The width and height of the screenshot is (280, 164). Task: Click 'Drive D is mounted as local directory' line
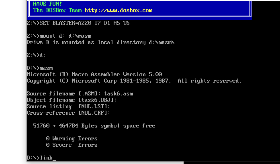coord(101,42)
